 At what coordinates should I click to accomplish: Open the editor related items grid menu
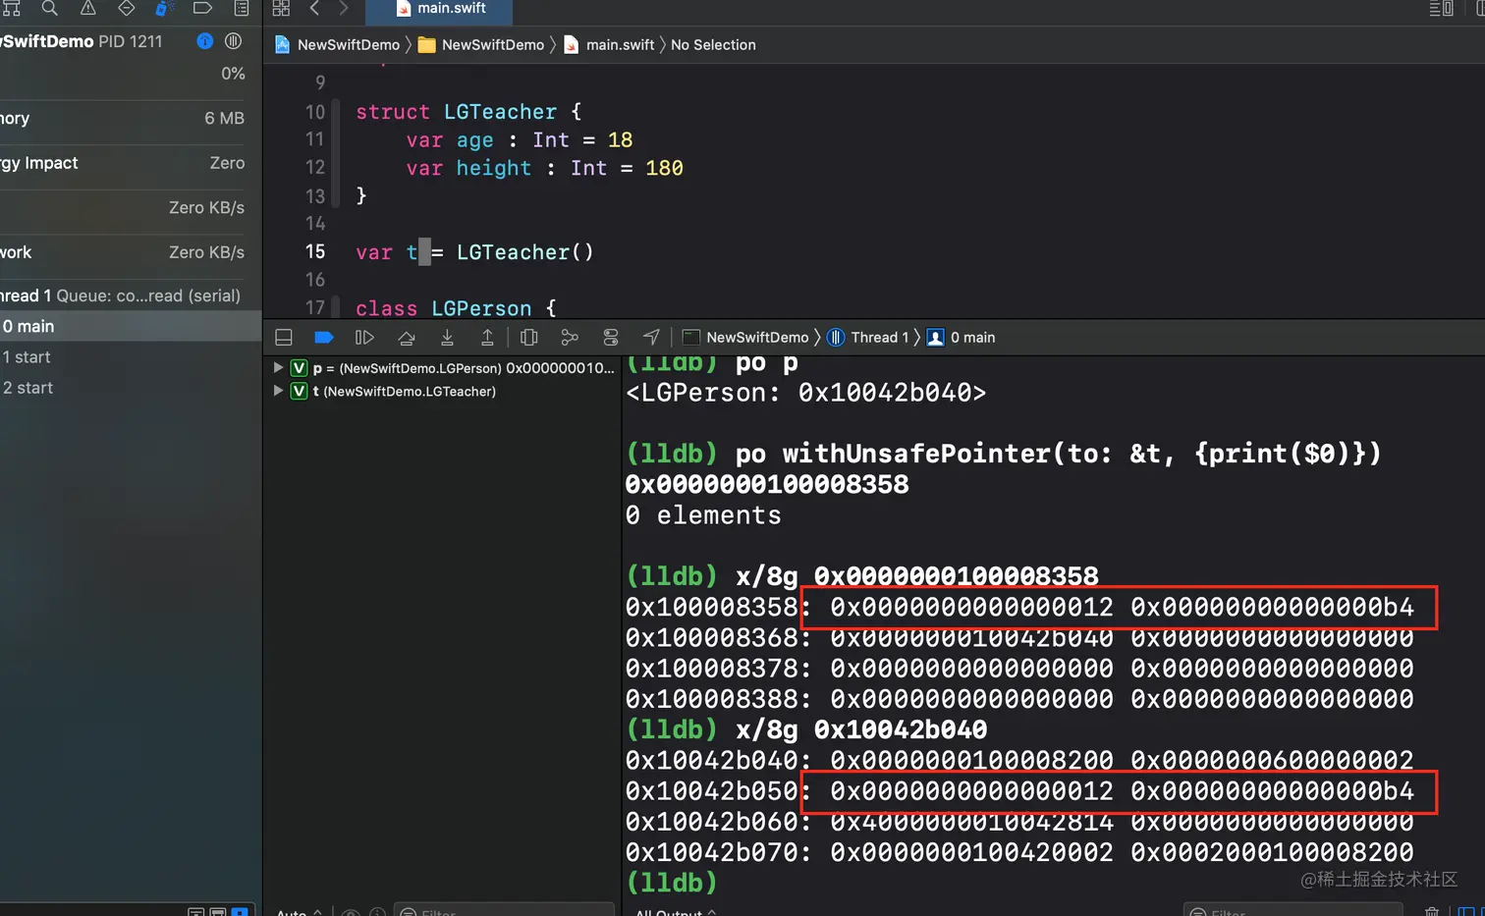[281, 9]
